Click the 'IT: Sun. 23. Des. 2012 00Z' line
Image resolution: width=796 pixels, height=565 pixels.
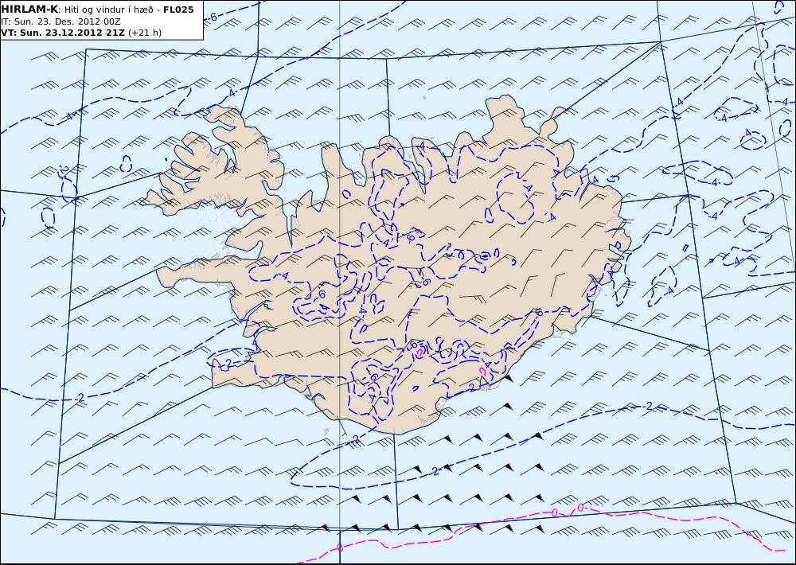pyautogui.click(x=60, y=21)
